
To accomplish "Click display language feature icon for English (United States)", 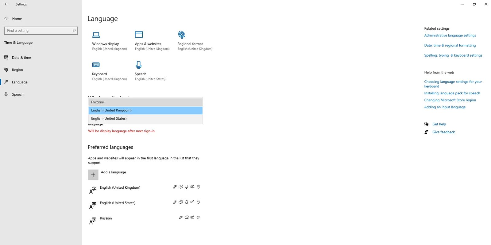I will tap(175, 202).
